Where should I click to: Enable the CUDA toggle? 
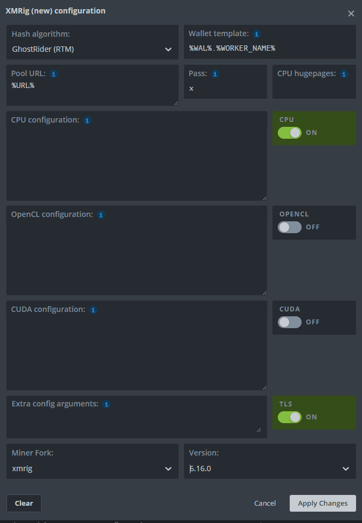290,322
